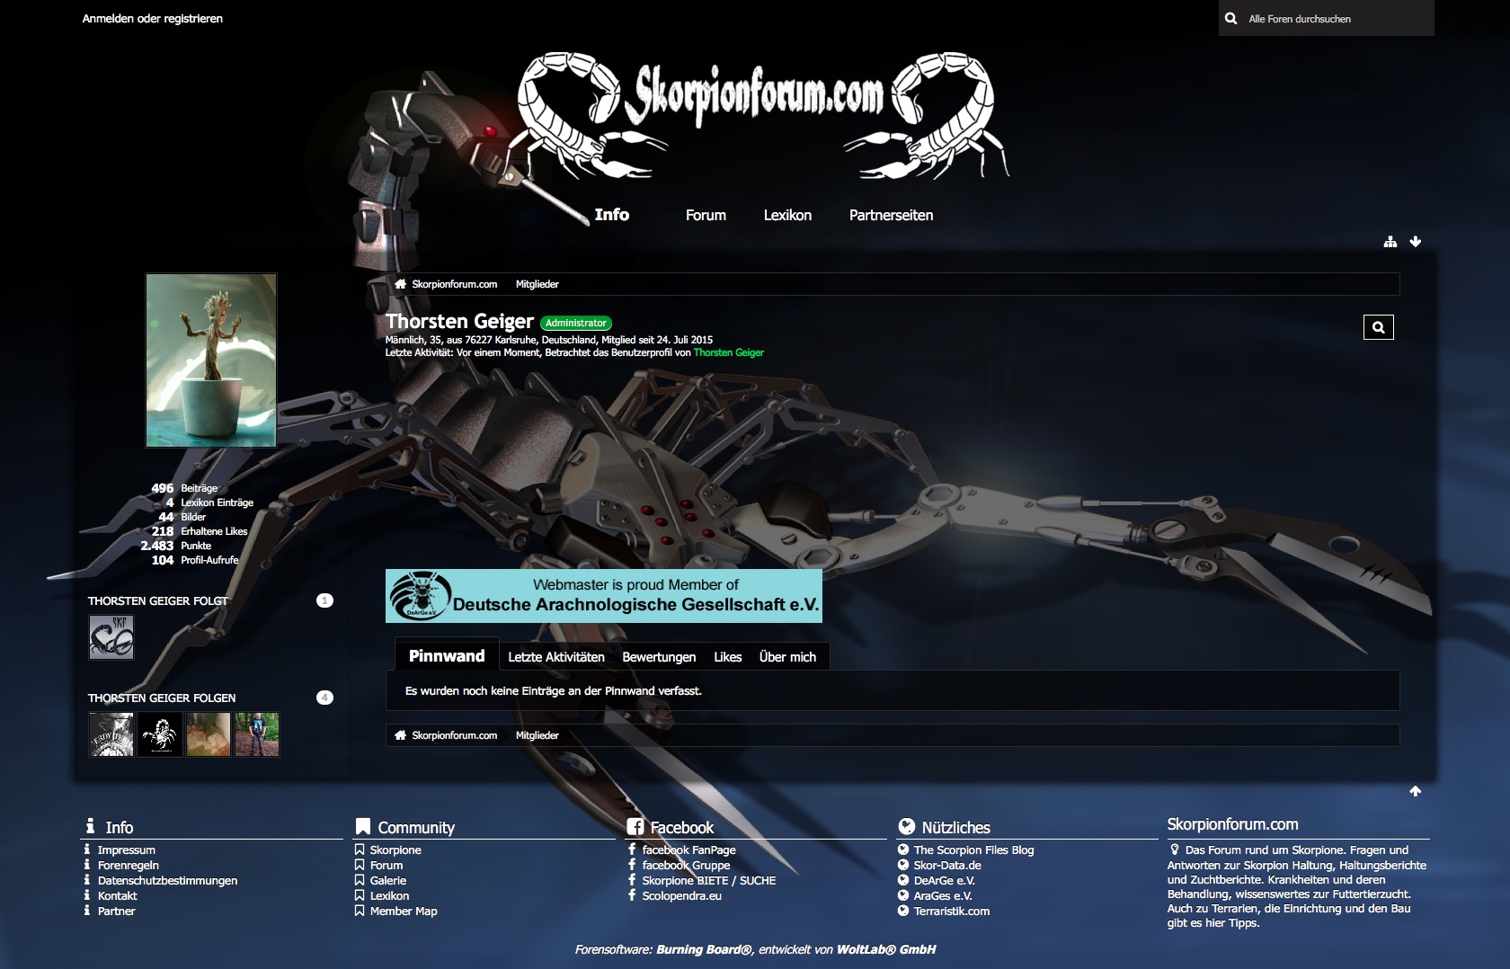
Task: Switch to the Letzte Aktivitäten tab
Action: tap(555, 657)
